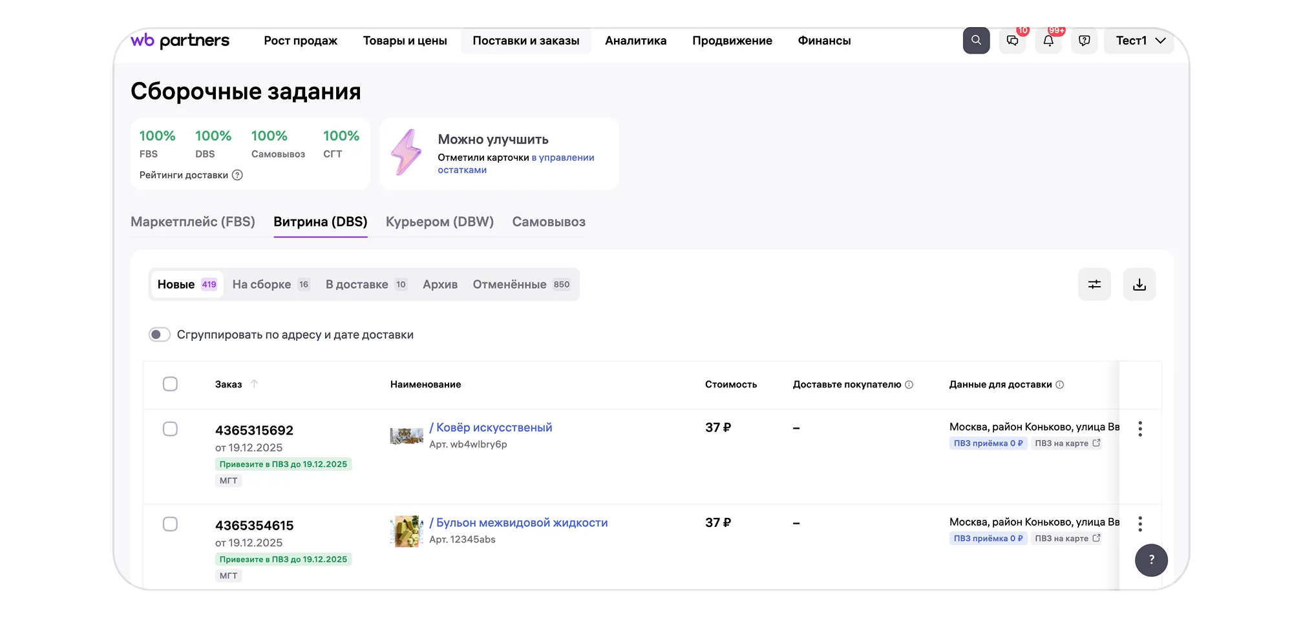Image resolution: width=1303 pixels, height=618 pixels.
Task: Click info icon next to Рейтинги доставки
Action: (237, 175)
